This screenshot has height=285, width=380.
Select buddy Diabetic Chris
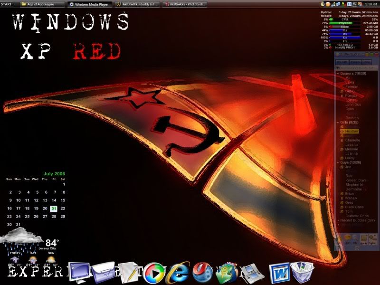click(357, 216)
